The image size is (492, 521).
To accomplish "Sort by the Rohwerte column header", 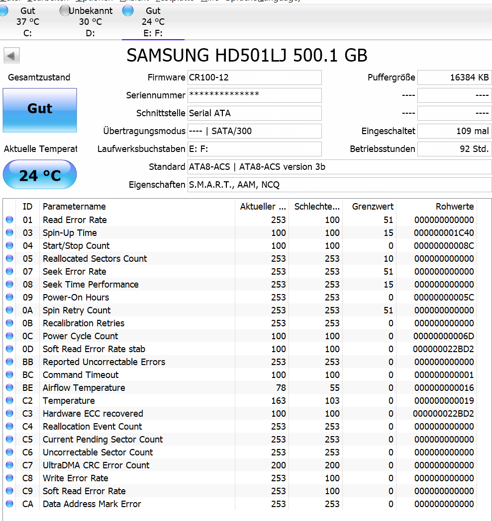I will (x=436, y=207).
